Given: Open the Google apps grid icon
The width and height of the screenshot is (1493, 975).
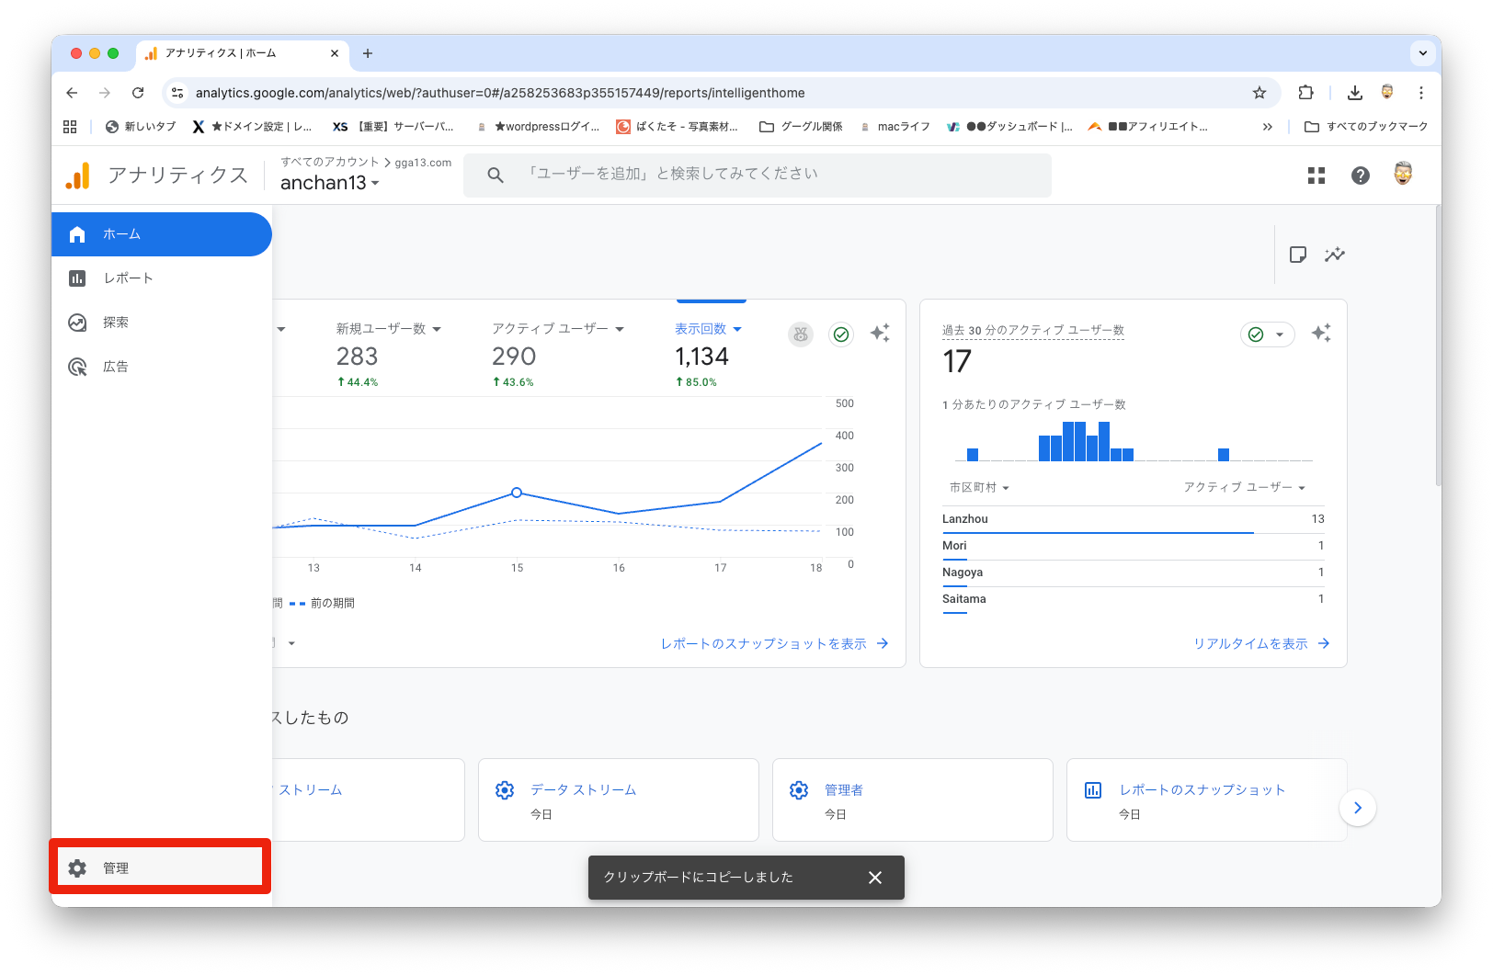Looking at the screenshot, I should click(x=1316, y=176).
